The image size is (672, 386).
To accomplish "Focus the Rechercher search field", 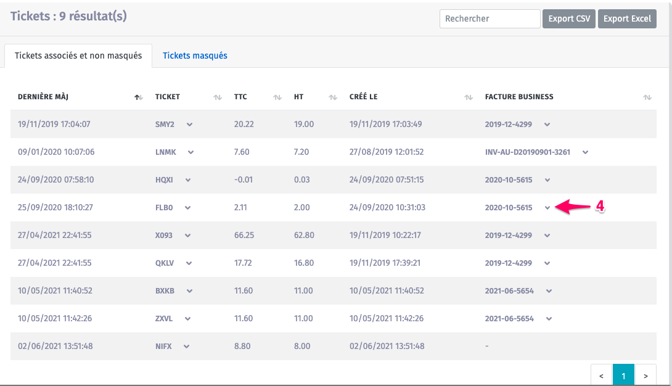I will (490, 18).
